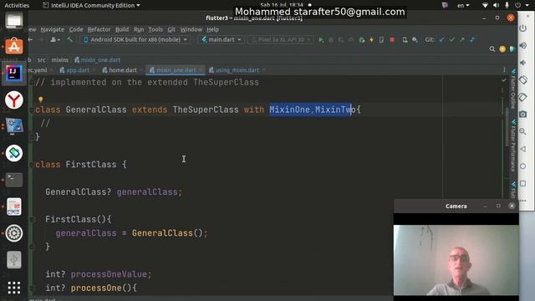Click src in the breadcrumb path
Screen dimensions: 535x301
click(x=41, y=59)
